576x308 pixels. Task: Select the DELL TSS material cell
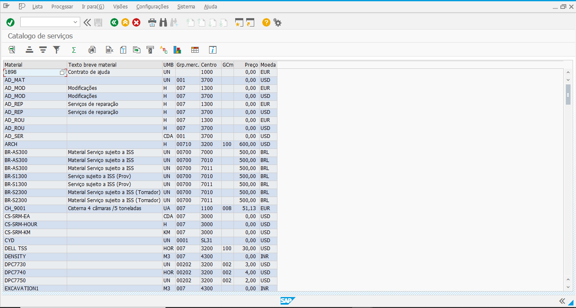click(x=35, y=249)
